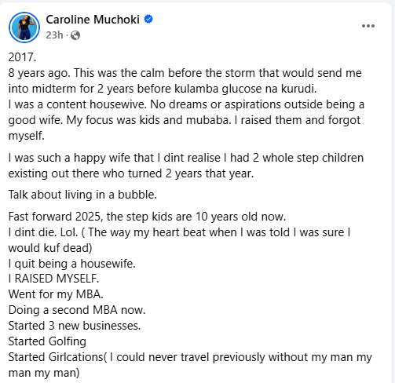
Task: Click the globe public audience icon
Action: click(x=75, y=35)
